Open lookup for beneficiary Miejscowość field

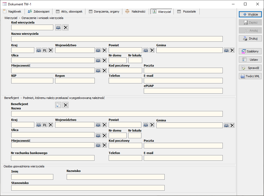point(98,145)
